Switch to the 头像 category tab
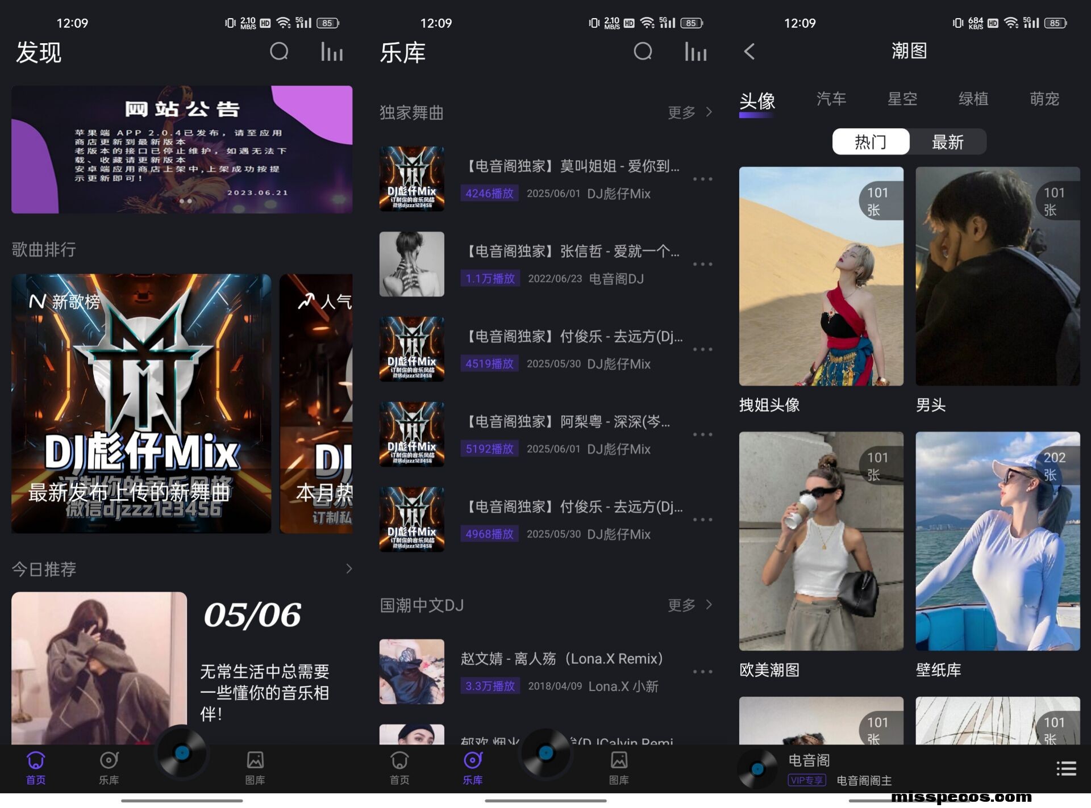 click(x=757, y=101)
